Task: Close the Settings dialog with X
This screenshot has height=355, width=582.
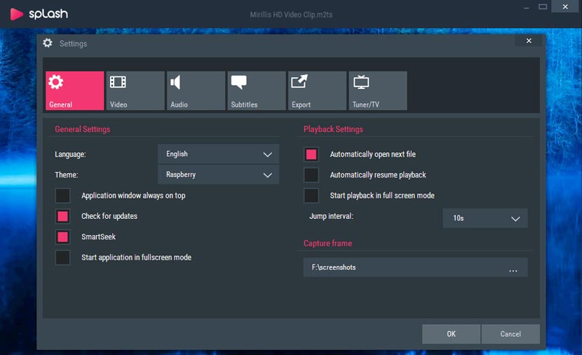Action: pos(529,41)
